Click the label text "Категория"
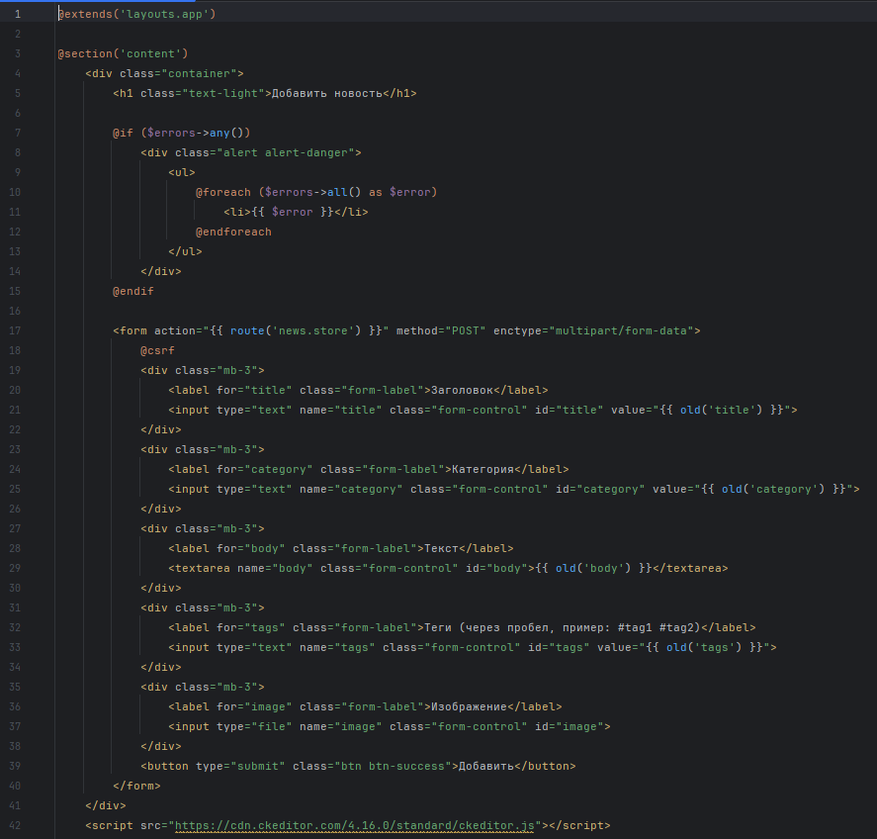Viewport: 877px width, 839px height. [482, 470]
